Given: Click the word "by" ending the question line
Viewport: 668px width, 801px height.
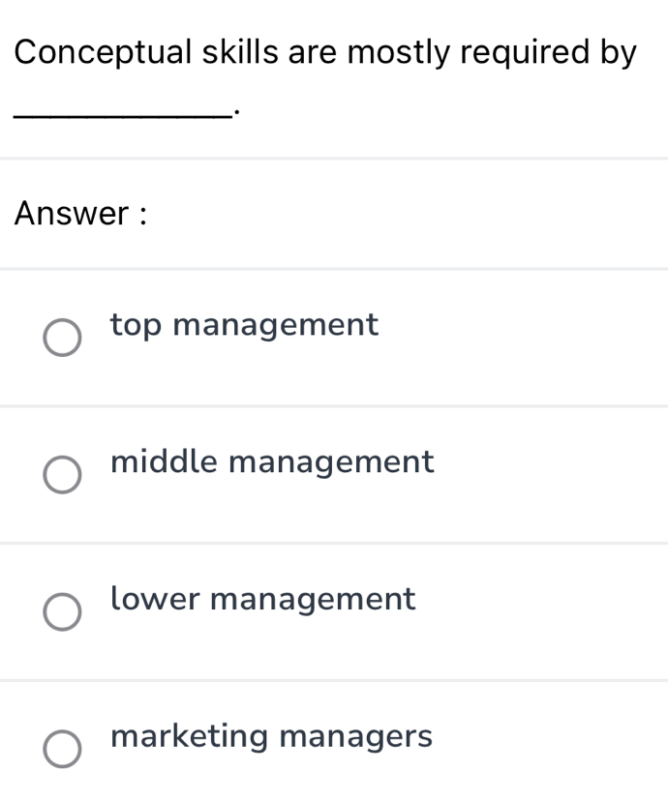Looking at the screenshot, I should (619, 51).
